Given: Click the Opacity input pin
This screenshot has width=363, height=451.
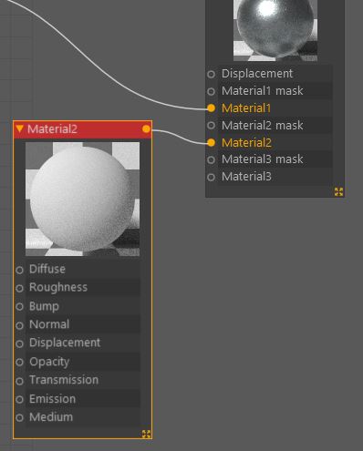Looking at the screenshot, I should 19,362.
